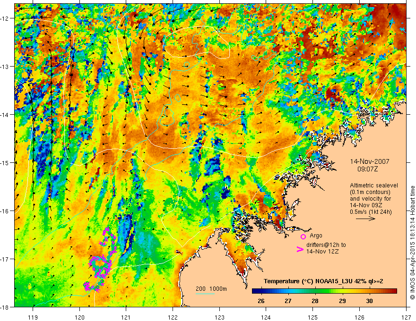This screenshot has width=416, height=321.
Task: Click the latitude axis label -17
Action: [x=6, y=259]
